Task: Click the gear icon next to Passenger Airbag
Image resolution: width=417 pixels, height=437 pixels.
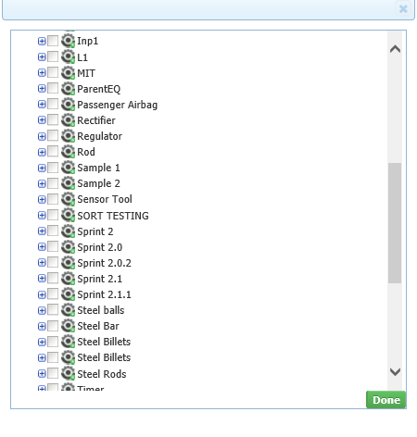Action: pyautogui.click(x=68, y=105)
